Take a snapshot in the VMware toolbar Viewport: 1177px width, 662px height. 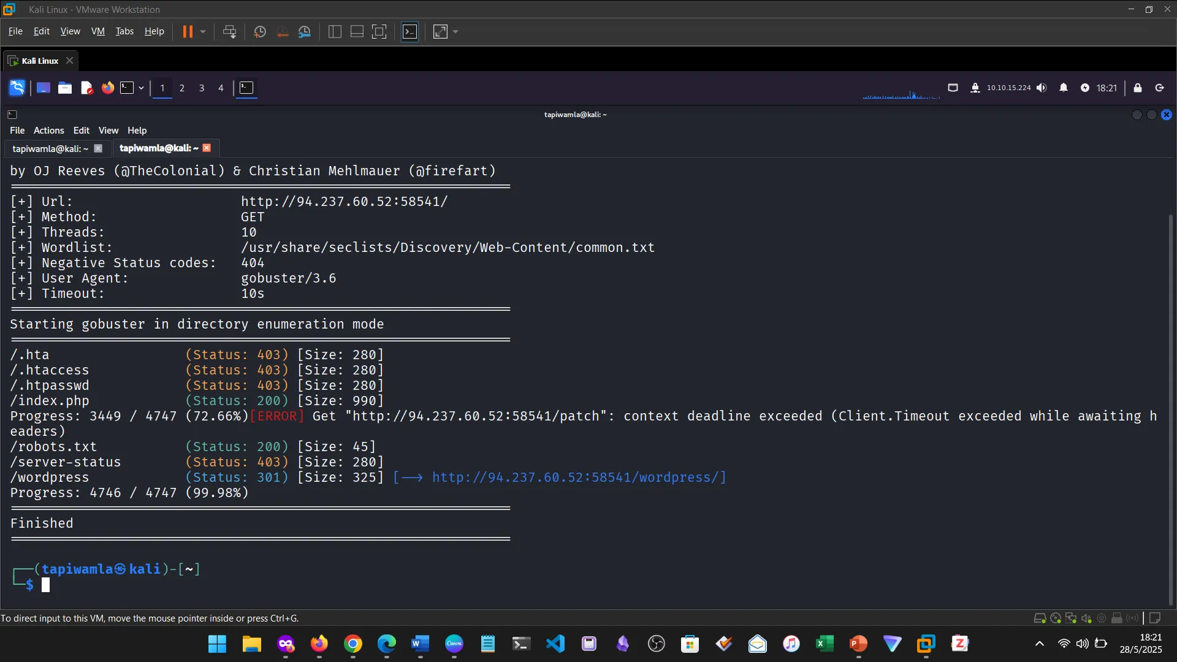(x=259, y=31)
